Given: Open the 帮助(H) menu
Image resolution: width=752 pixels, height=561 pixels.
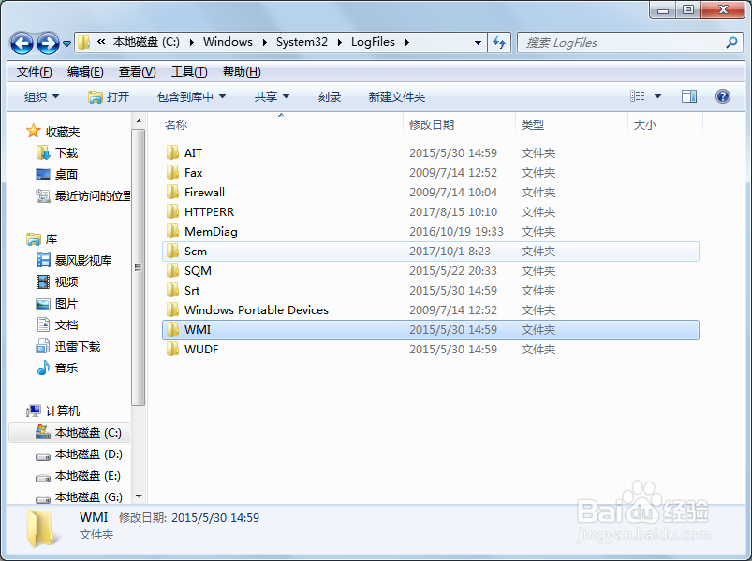Looking at the screenshot, I should coord(242,72).
